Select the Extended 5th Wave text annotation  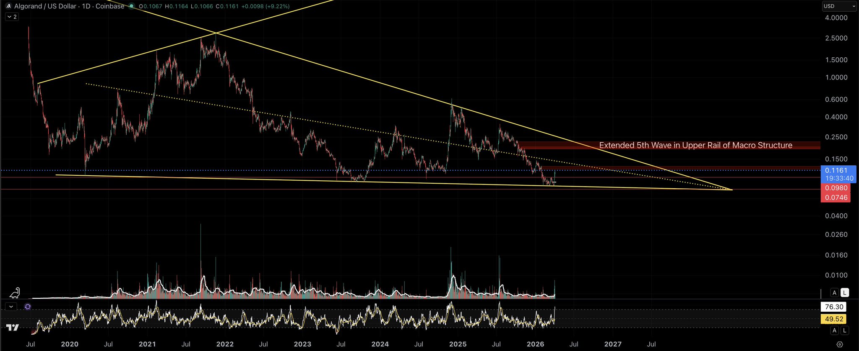click(x=695, y=145)
